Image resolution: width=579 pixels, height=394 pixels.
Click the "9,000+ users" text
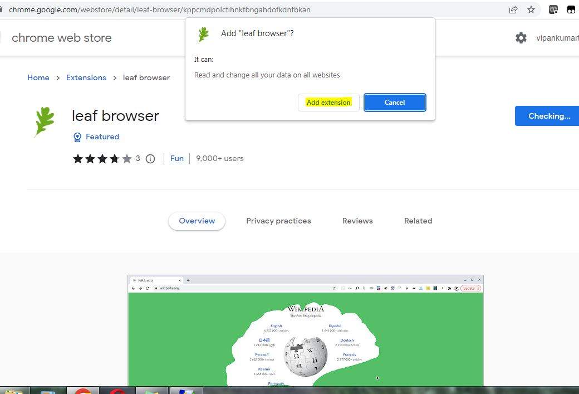[x=220, y=159]
